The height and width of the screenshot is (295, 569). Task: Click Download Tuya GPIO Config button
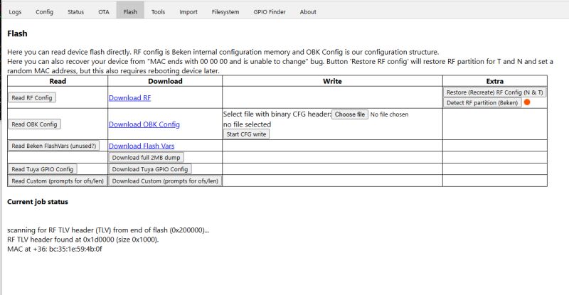pyautogui.click(x=150, y=169)
